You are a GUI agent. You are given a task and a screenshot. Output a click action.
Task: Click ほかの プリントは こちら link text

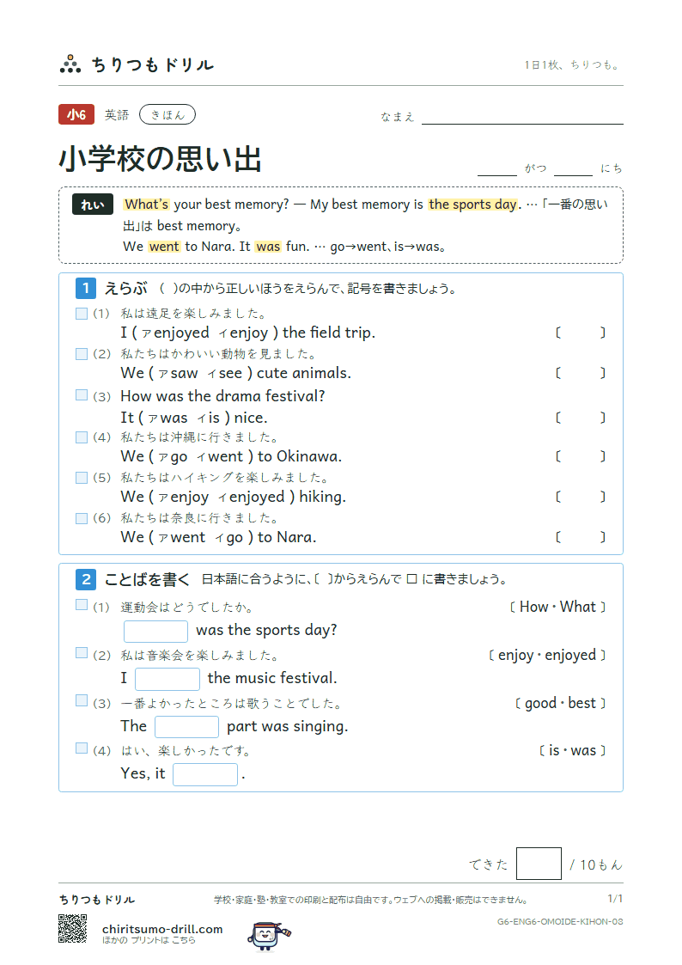(x=149, y=940)
